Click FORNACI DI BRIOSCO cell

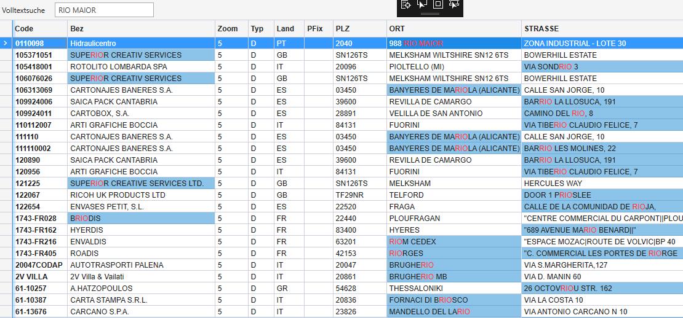[x=454, y=300]
